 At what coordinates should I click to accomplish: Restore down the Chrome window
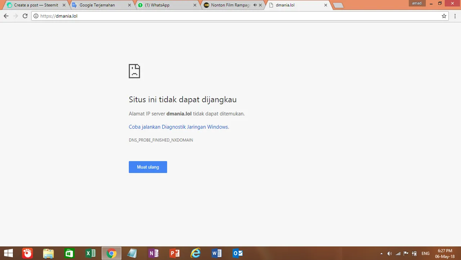click(440, 3)
